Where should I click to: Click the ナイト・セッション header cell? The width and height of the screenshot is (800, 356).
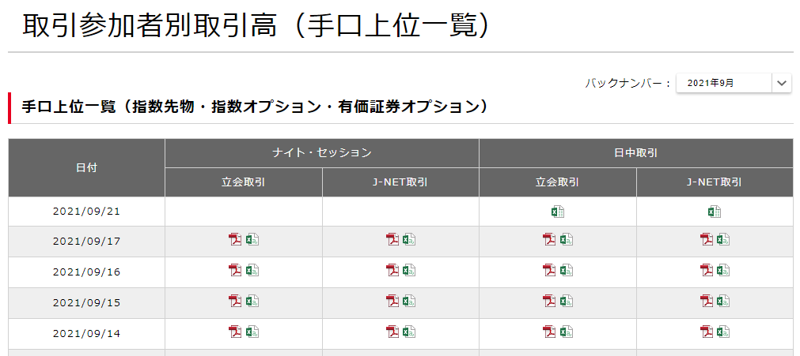click(321, 153)
